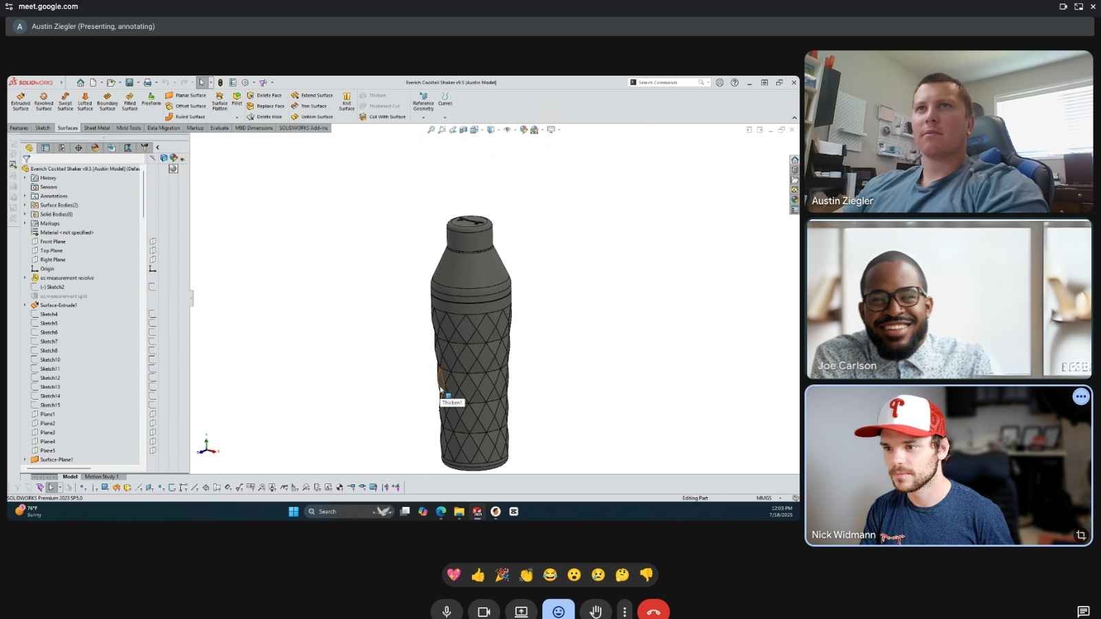
Task: Choose Offset Surface command
Action: click(186, 106)
